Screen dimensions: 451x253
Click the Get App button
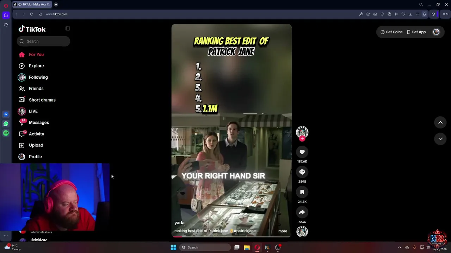[x=416, y=32]
